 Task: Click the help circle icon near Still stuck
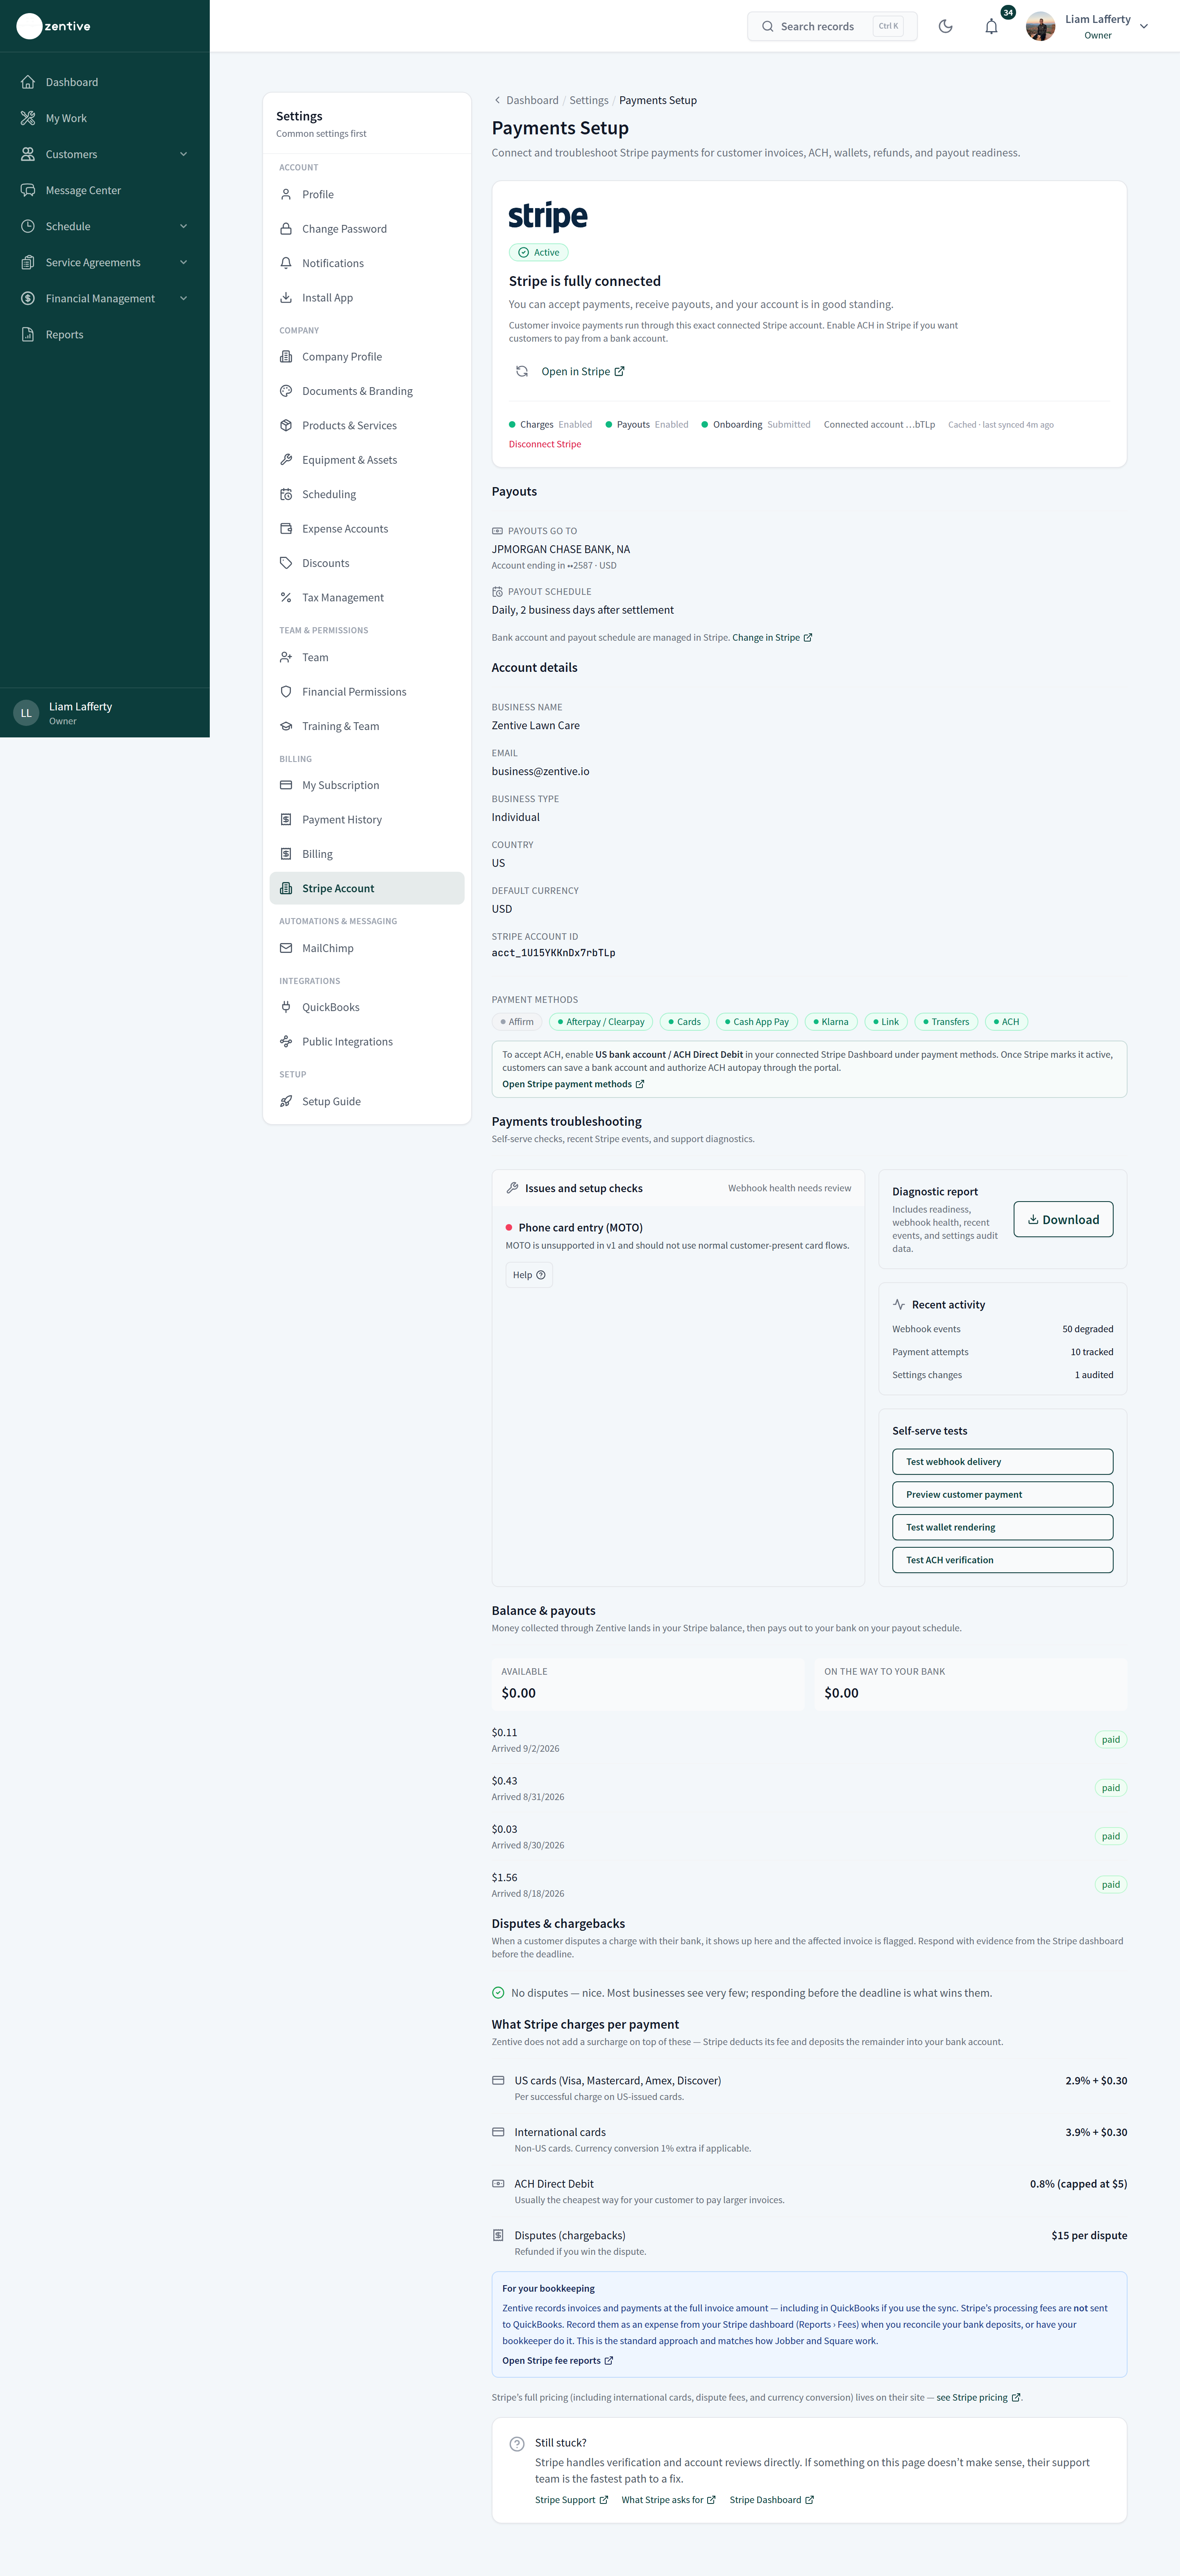[517, 2444]
